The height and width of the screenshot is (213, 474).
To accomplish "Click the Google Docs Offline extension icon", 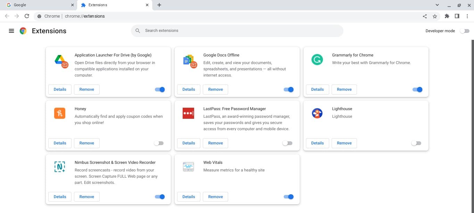I will tap(189, 61).
